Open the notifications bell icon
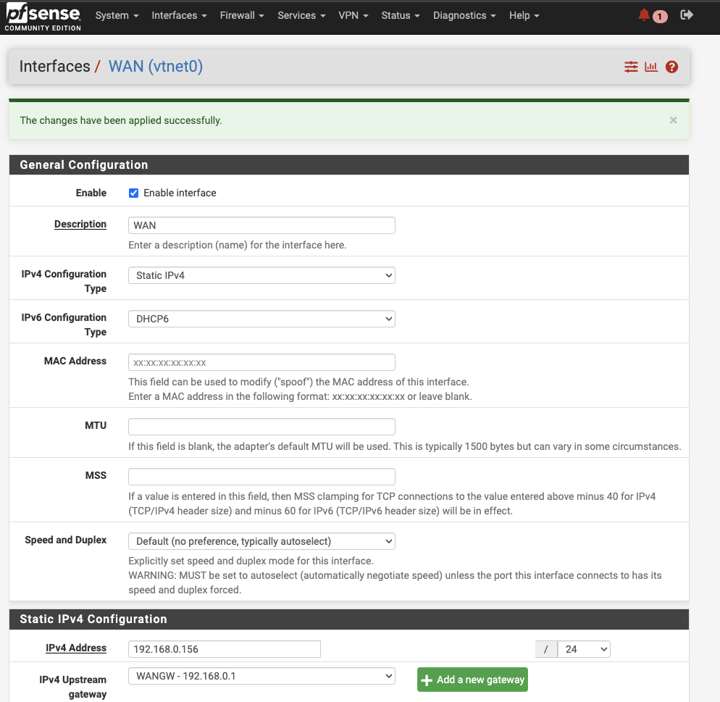The image size is (720, 702). tap(645, 14)
